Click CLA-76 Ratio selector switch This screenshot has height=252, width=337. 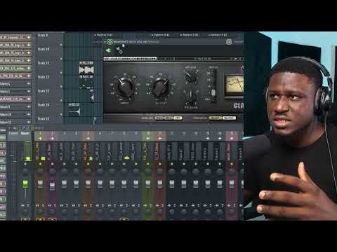(213, 92)
